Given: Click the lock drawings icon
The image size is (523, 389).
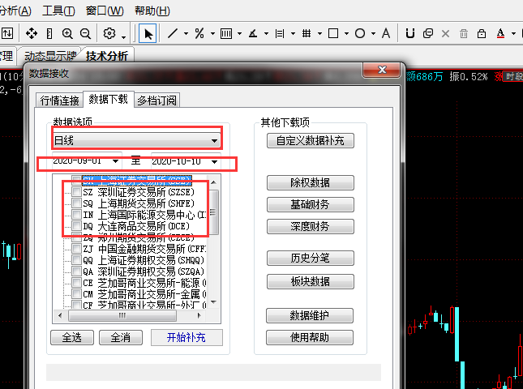Looking at the screenshot, I should 482,33.
